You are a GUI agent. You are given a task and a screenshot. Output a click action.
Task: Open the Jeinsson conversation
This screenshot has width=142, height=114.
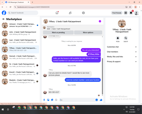pyautogui.click(x=20, y=25)
